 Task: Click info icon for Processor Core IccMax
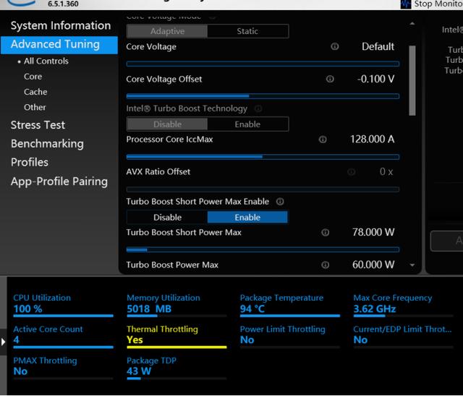coord(323,139)
